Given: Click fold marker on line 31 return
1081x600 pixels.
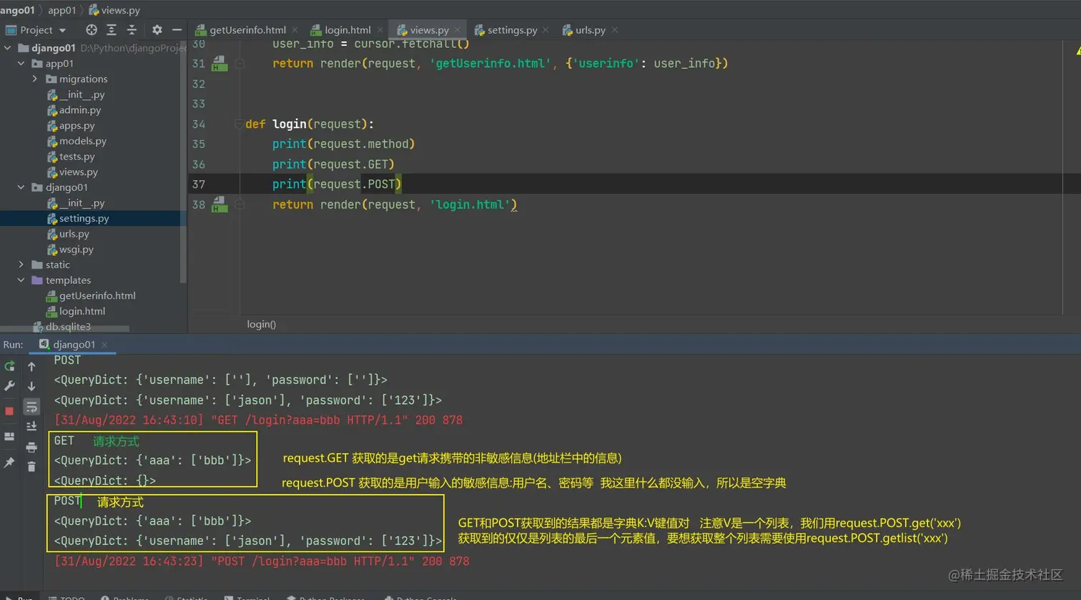Looking at the screenshot, I should click(240, 64).
